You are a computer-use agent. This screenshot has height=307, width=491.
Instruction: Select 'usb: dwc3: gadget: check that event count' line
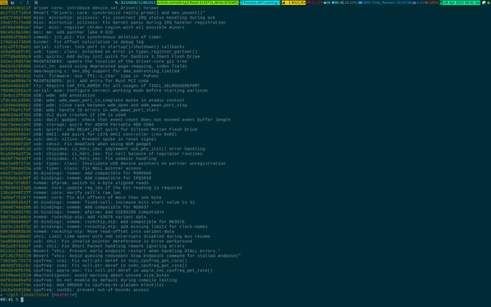pyautogui.click(x=115, y=120)
